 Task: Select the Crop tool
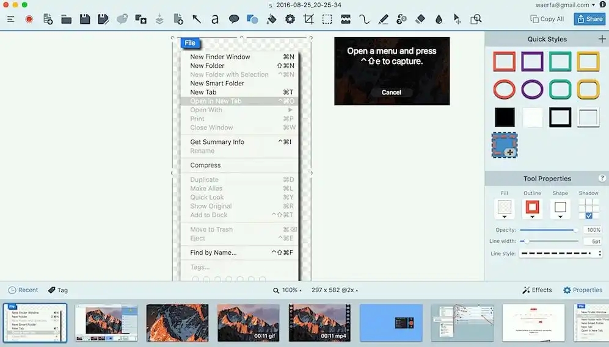[x=308, y=19]
